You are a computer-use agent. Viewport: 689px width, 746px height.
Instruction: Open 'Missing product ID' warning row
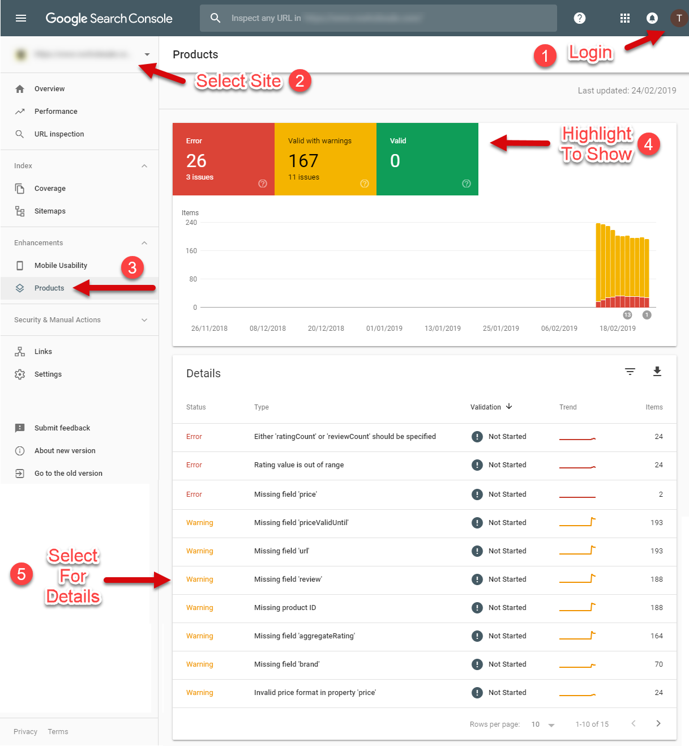[x=425, y=608]
